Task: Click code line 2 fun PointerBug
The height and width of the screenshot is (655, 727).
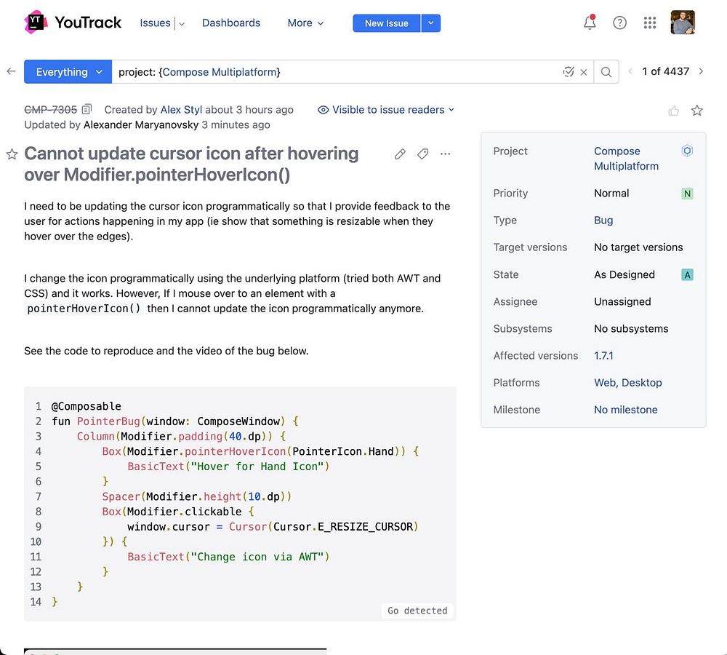Action: tap(175, 421)
